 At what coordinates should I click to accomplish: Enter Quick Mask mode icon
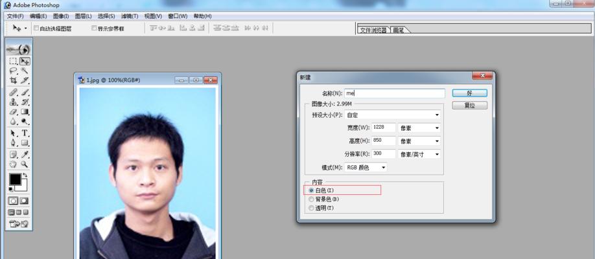[24, 201]
